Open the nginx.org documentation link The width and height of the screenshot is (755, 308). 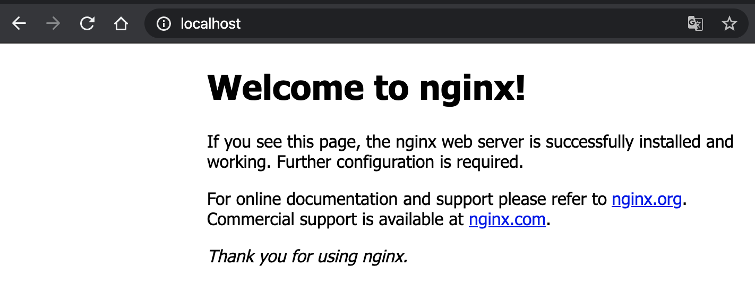coord(647,200)
